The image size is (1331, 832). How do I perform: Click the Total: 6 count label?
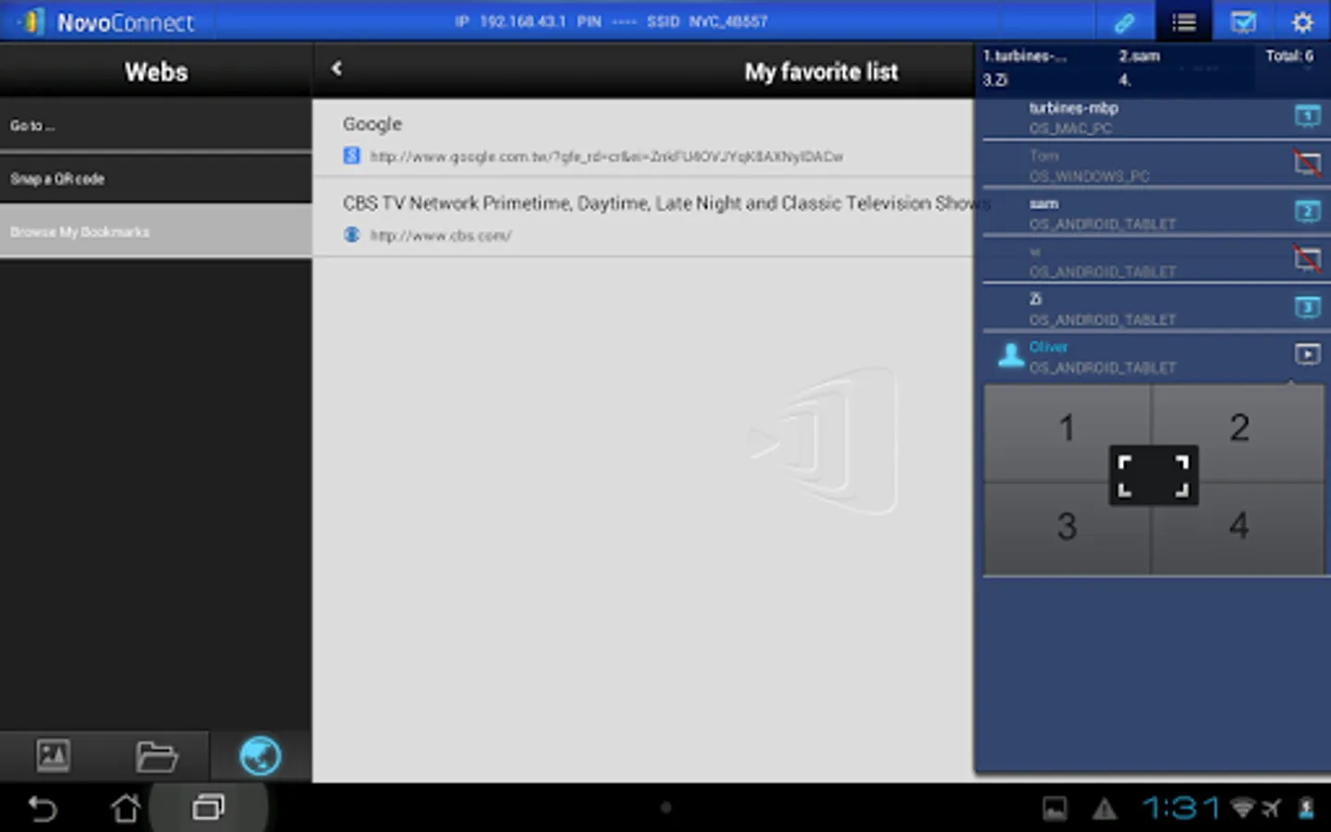pyautogui.click(x=1289, y=56)
